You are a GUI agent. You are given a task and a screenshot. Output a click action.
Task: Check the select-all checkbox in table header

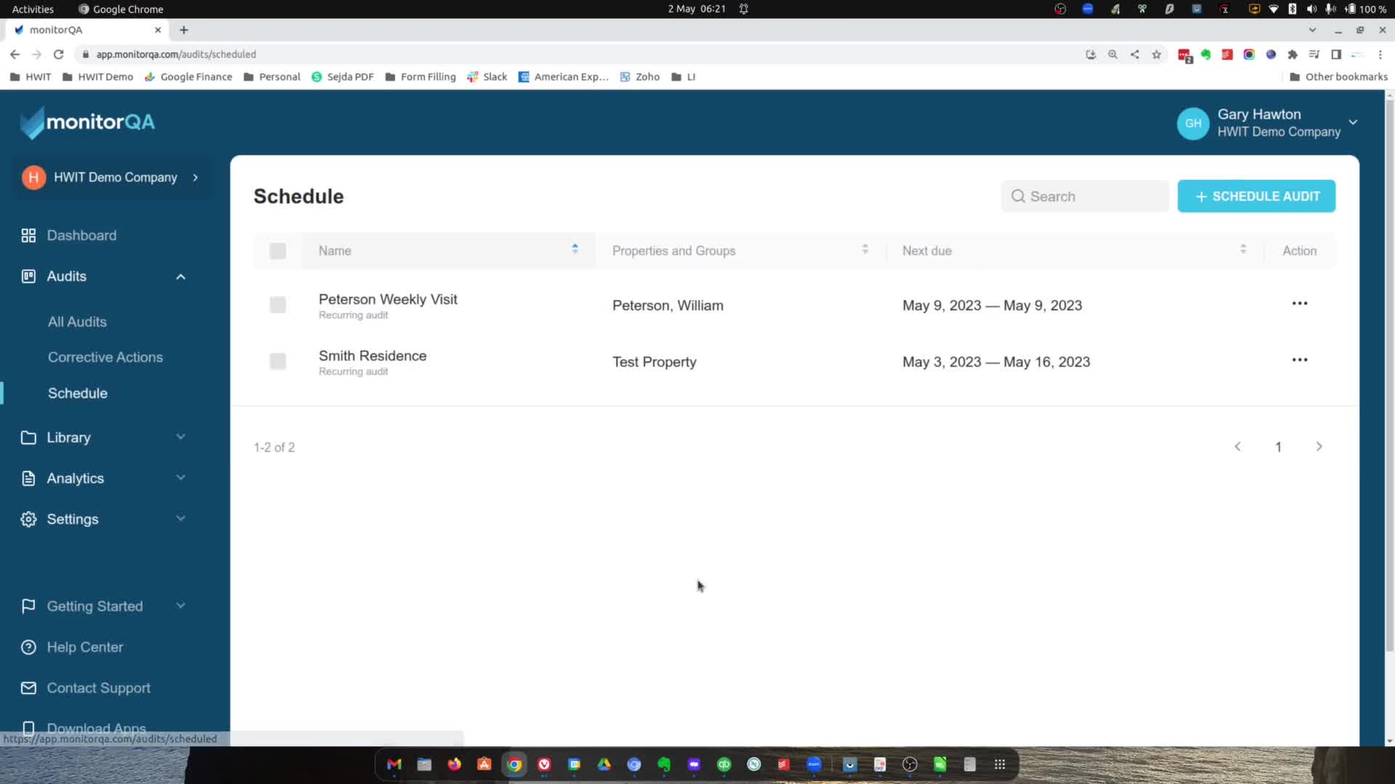(278, 250)
